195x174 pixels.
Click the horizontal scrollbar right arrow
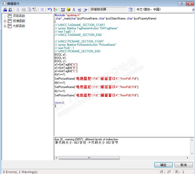coord(187,158)
